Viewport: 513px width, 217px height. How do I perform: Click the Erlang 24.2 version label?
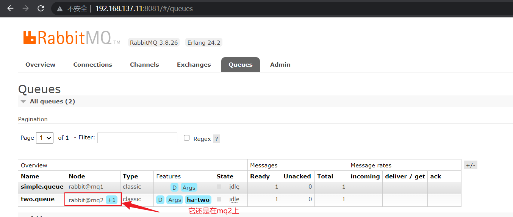(x=204, y=42)
